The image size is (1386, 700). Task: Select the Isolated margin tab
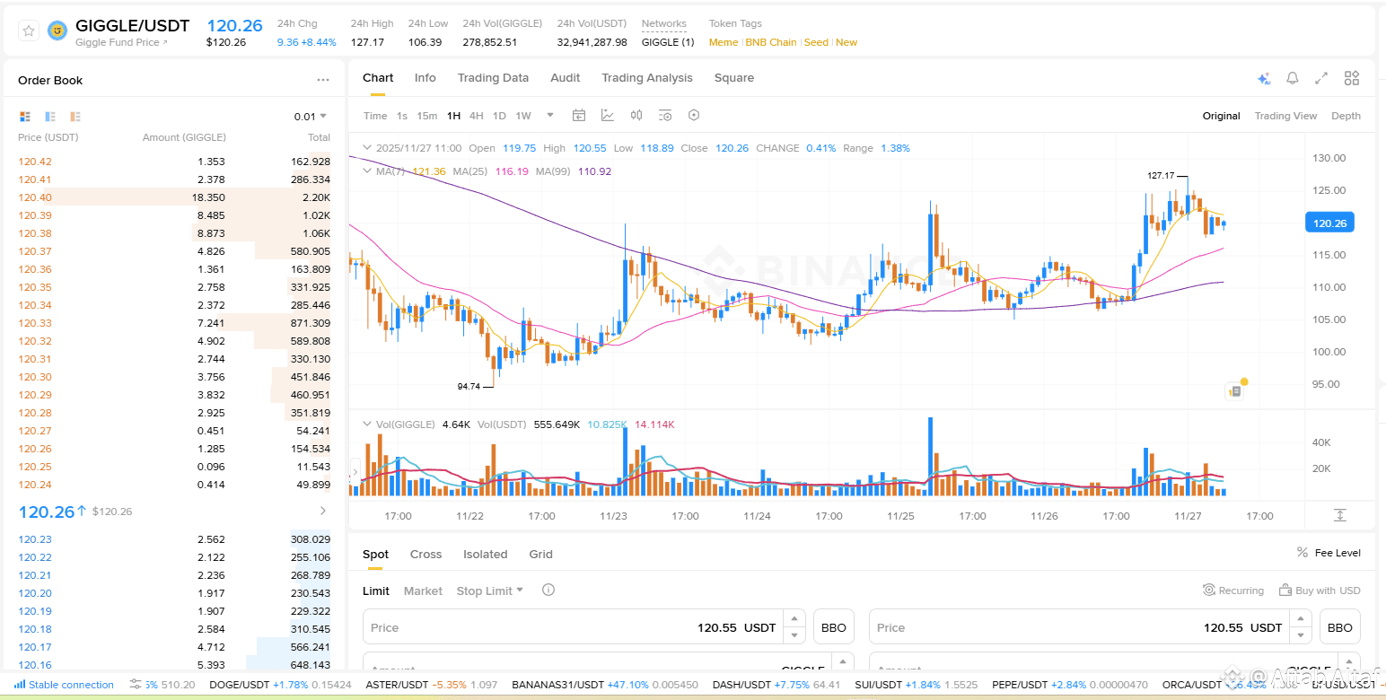(486, 554)
